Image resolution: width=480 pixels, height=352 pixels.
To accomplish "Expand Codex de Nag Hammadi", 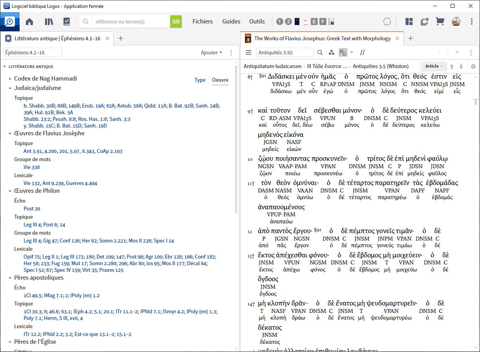I will pyautogui.click(x=10, y=79).
